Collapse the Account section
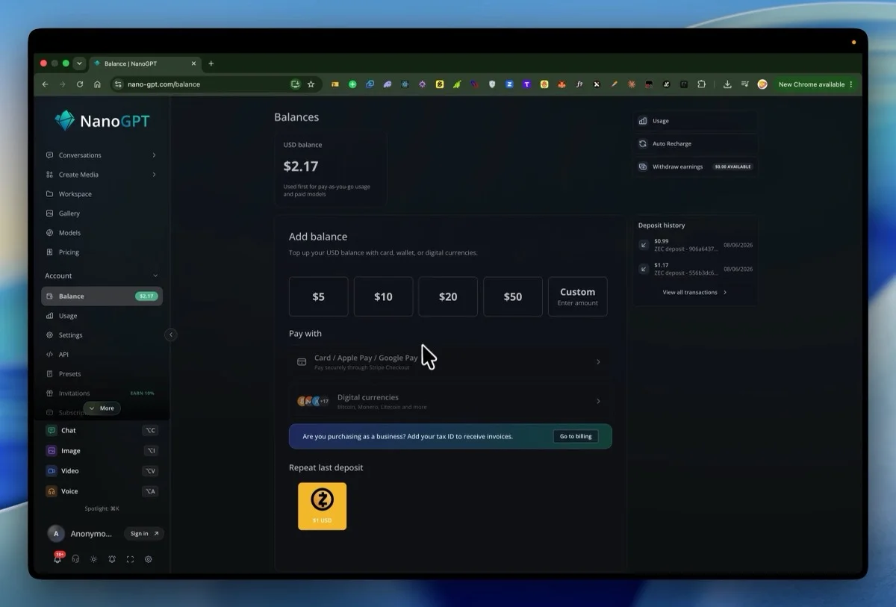Viewport: 896px width, 607px height. (155, 276)
